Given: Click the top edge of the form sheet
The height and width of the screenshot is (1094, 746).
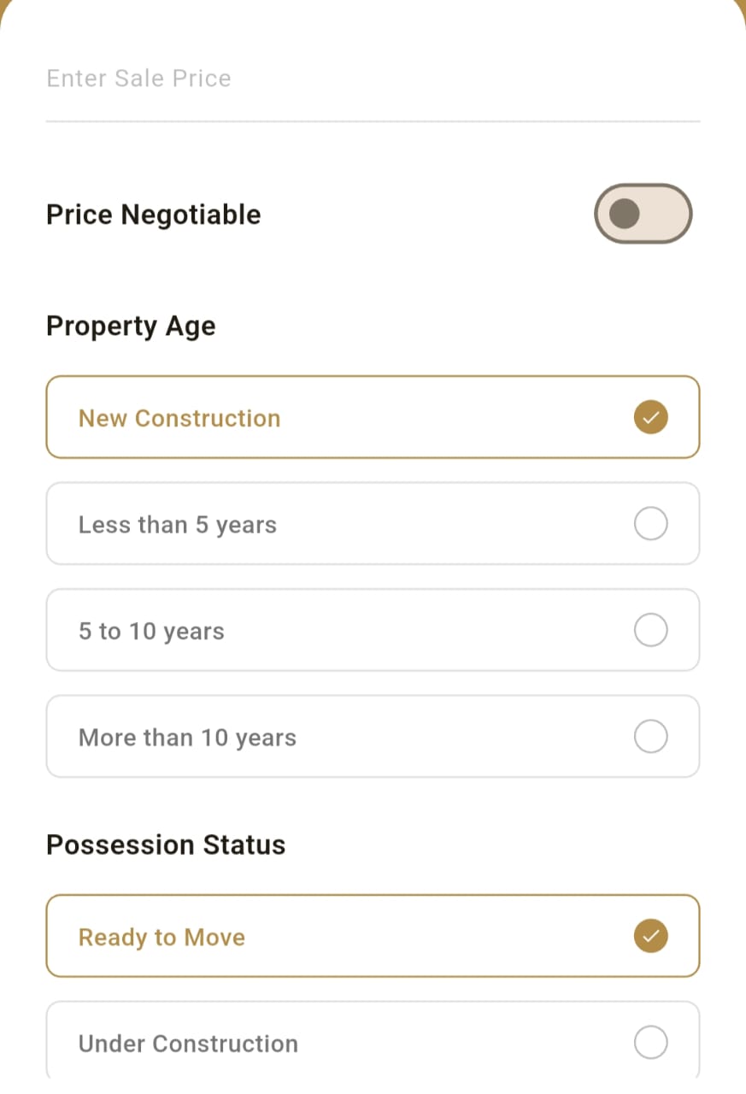Looking at the screenshot, I should (373, 3).
